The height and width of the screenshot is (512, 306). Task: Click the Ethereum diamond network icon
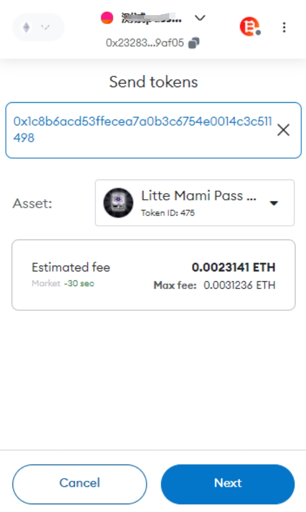tap(27, 27)
